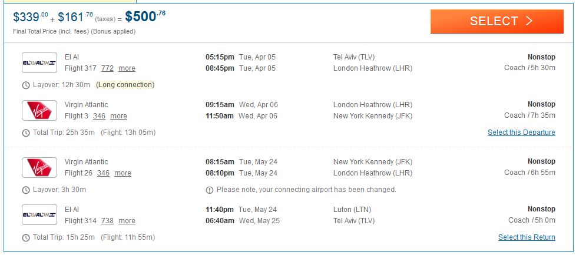Viewport: 576px width, 255px height.
Task: Click the Virgin Atlantic logo for Flight 26
Action: tap(39, 168)
